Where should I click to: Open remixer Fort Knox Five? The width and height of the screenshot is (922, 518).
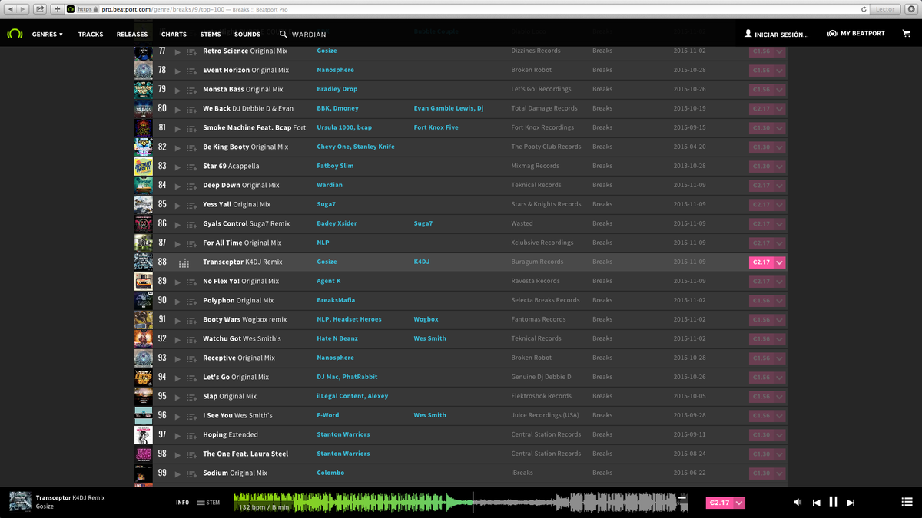point(436,128)
